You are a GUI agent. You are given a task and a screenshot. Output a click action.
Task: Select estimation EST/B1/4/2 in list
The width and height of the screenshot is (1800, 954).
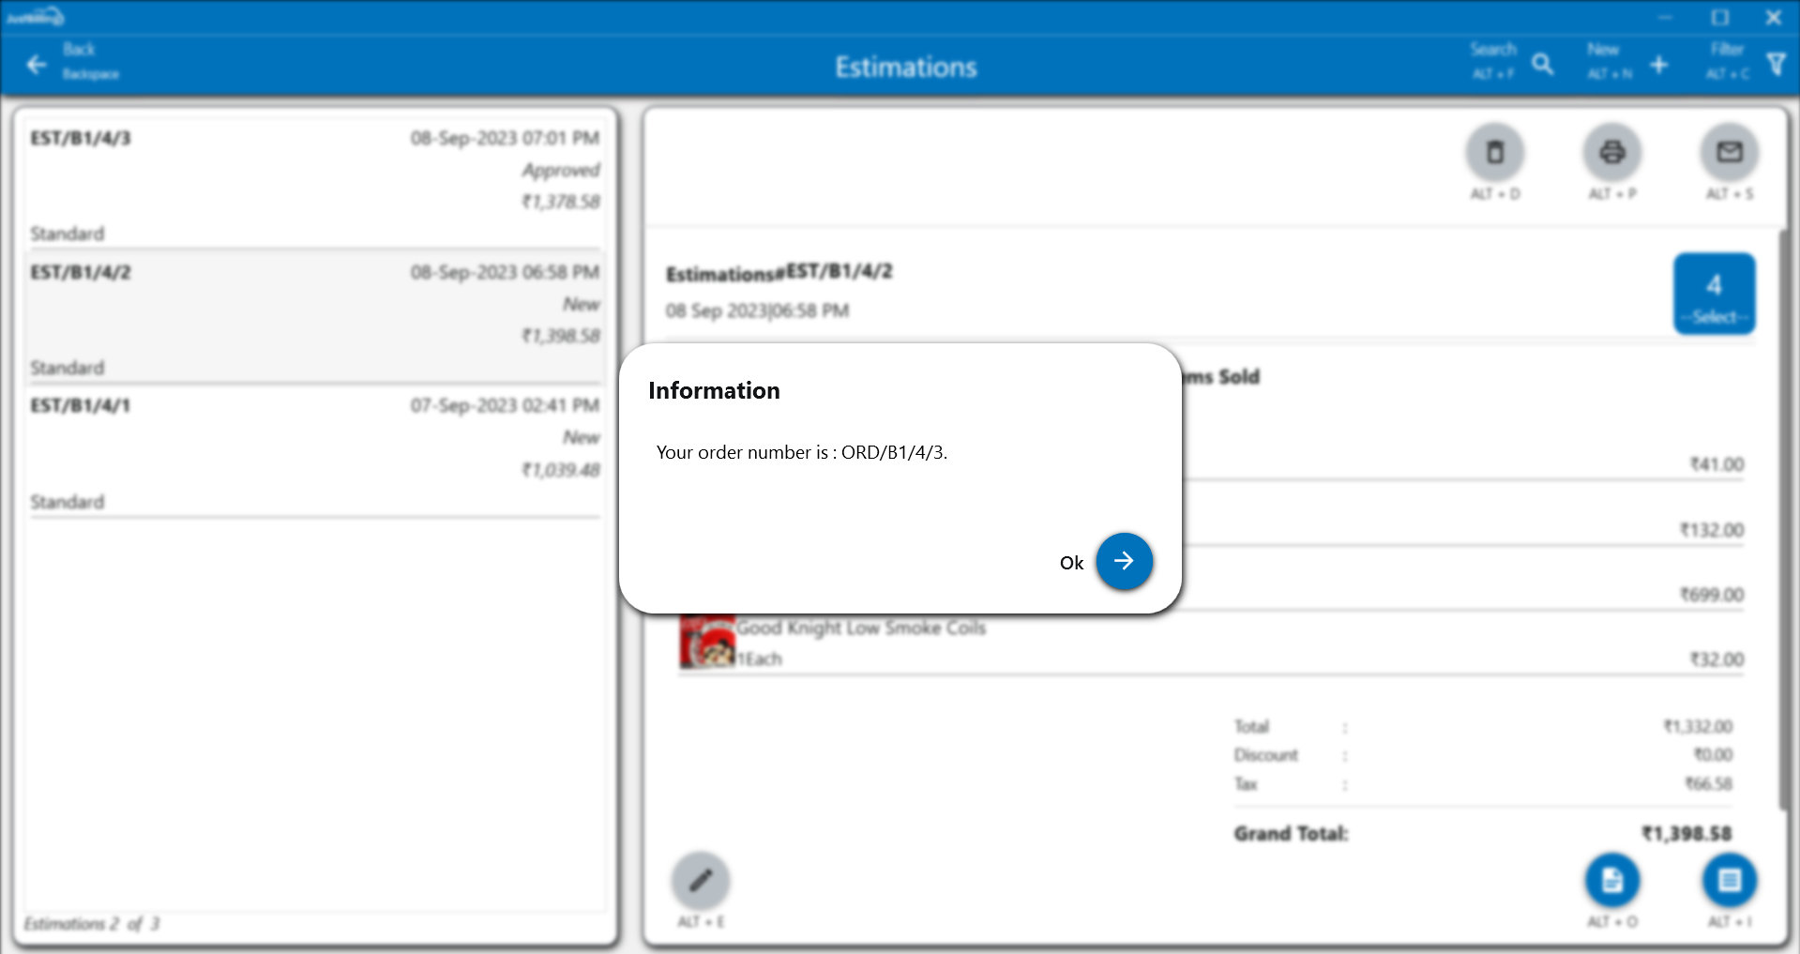click(314, 318)
